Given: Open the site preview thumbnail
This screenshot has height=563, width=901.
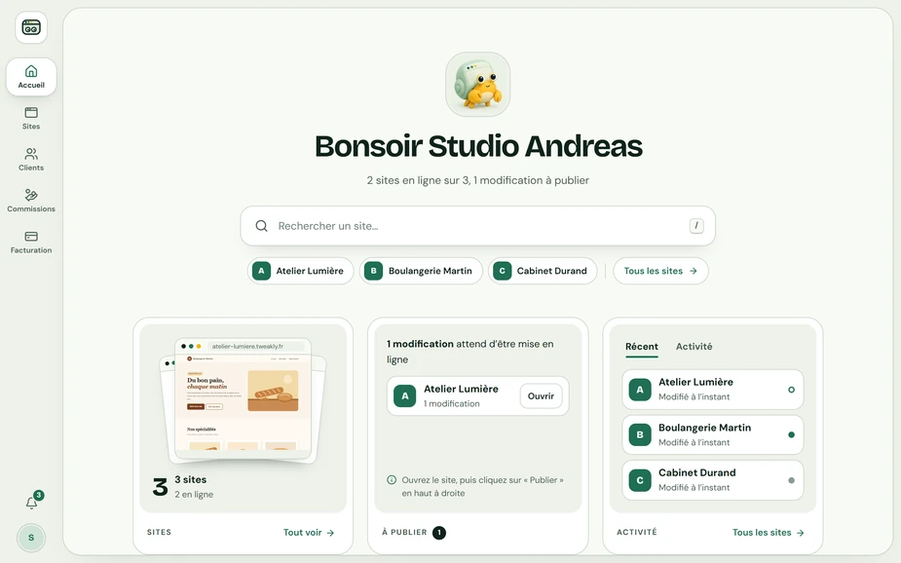Looking at the screenshot, I should 244,399.
